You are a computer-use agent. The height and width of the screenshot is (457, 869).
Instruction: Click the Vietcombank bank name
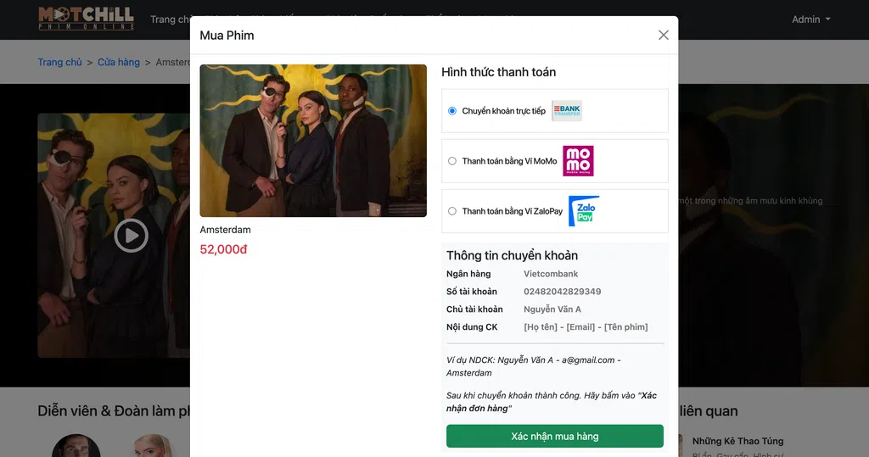click(551, 274)
